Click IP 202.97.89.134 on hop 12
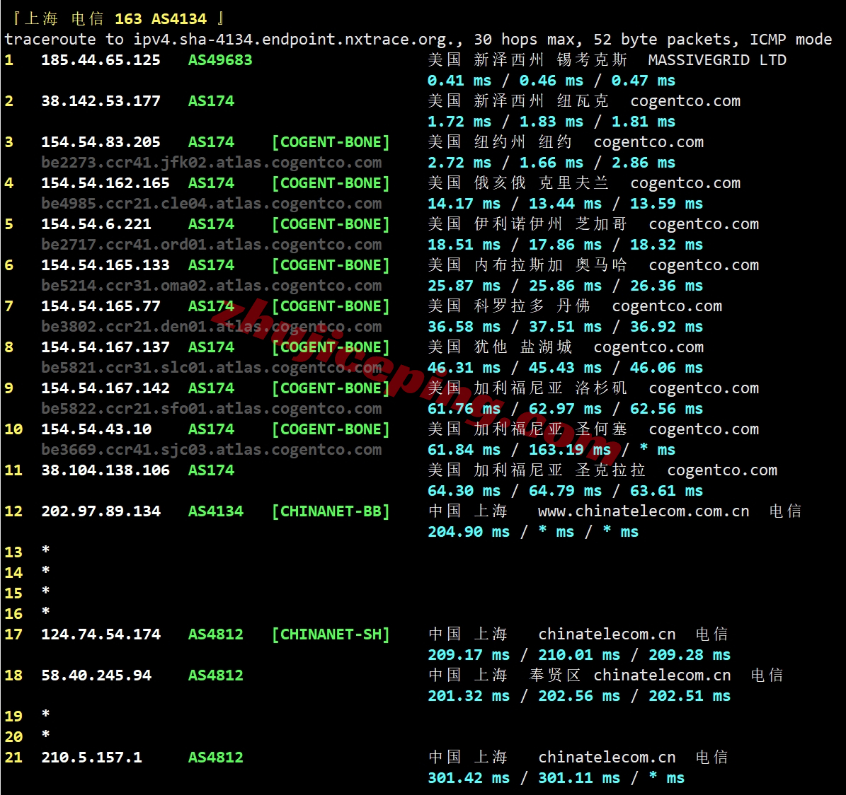846x795 pixels. click(x=101, y=511)
